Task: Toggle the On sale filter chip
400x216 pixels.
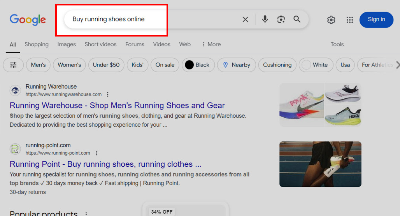Action: (x=165, y=65)
